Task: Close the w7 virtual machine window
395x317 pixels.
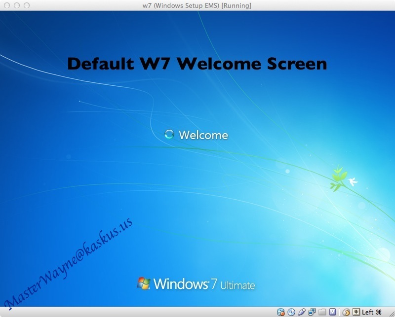Action: click(6, 5)
